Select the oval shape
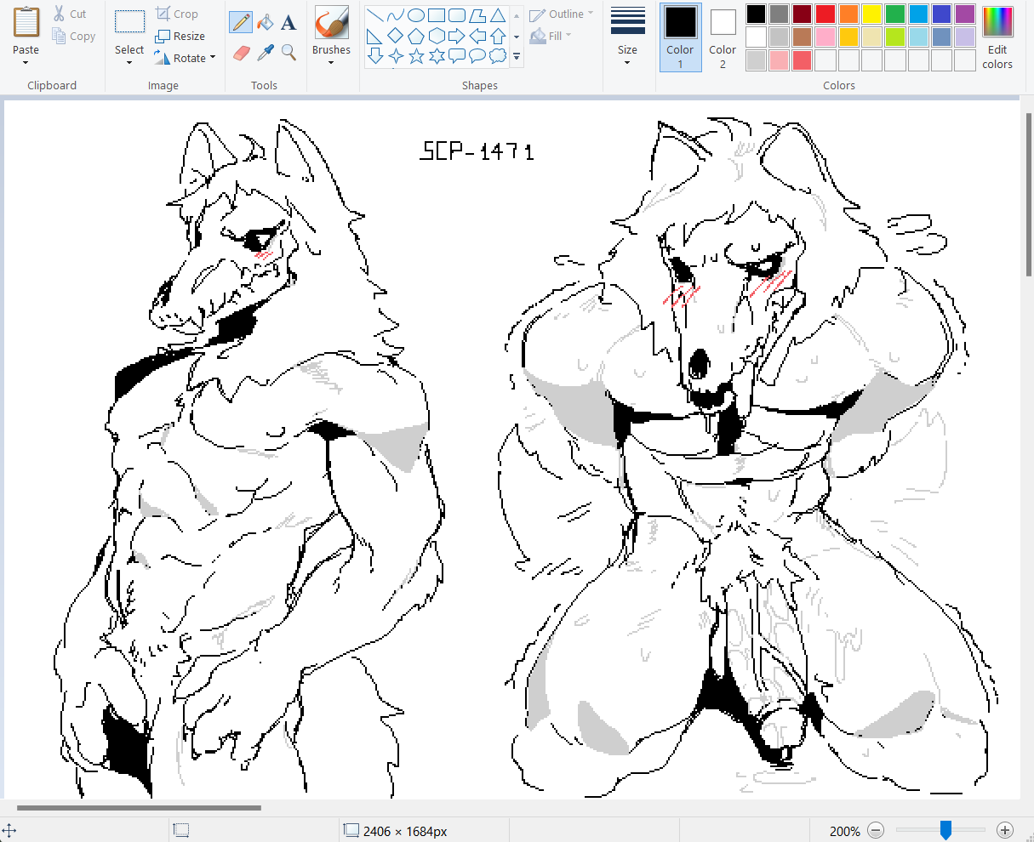The height and width of the screenshot is (842, 1034). coord(416,15)
